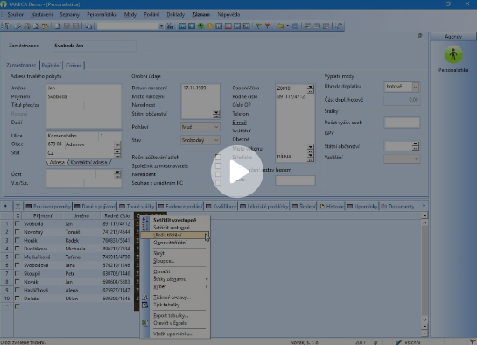Viewport: 477px width, 345px height.
Task: Tick the checkbox in the Novotný row
Action: click(x=18, y=232)
